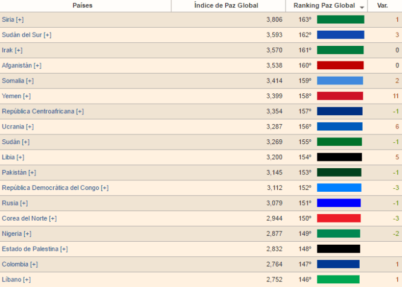The width and height of the screenshot is (402, 287).
Task: Open the Siria country link
Action: point(8,19)
